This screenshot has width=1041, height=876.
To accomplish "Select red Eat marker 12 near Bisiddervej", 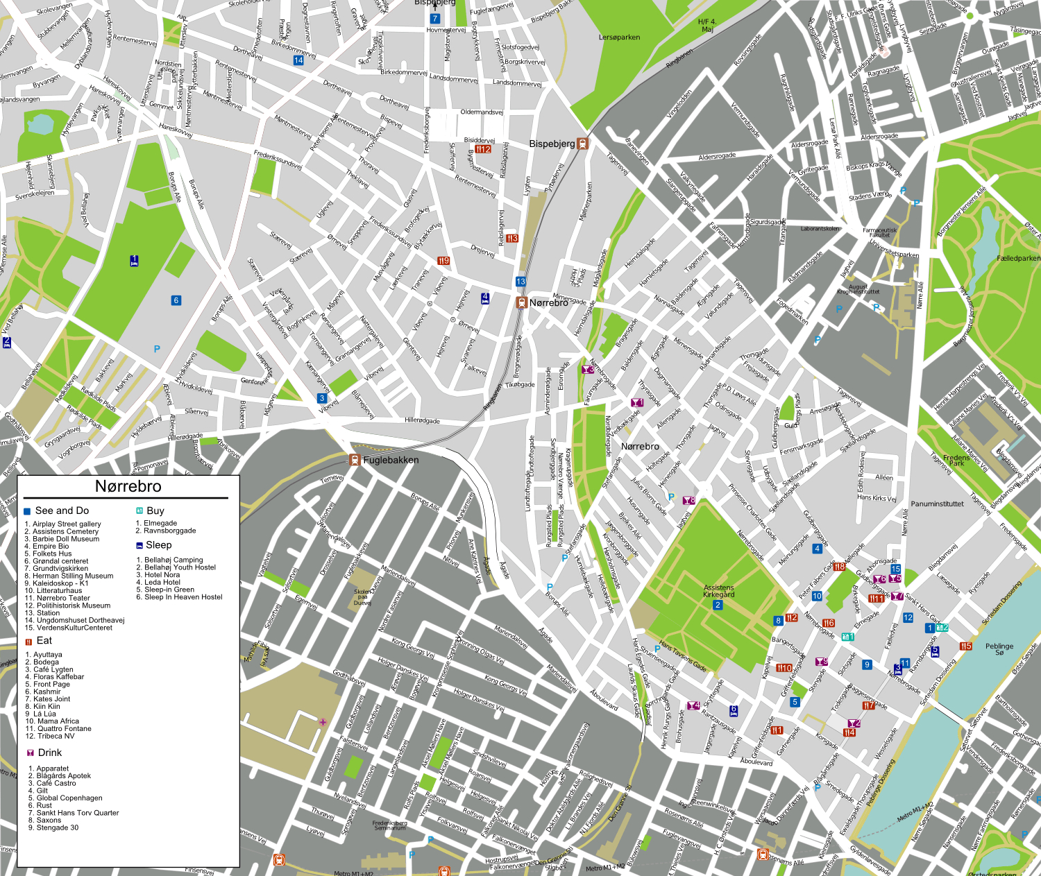I will pyautogui.click(x=483, y=149).
